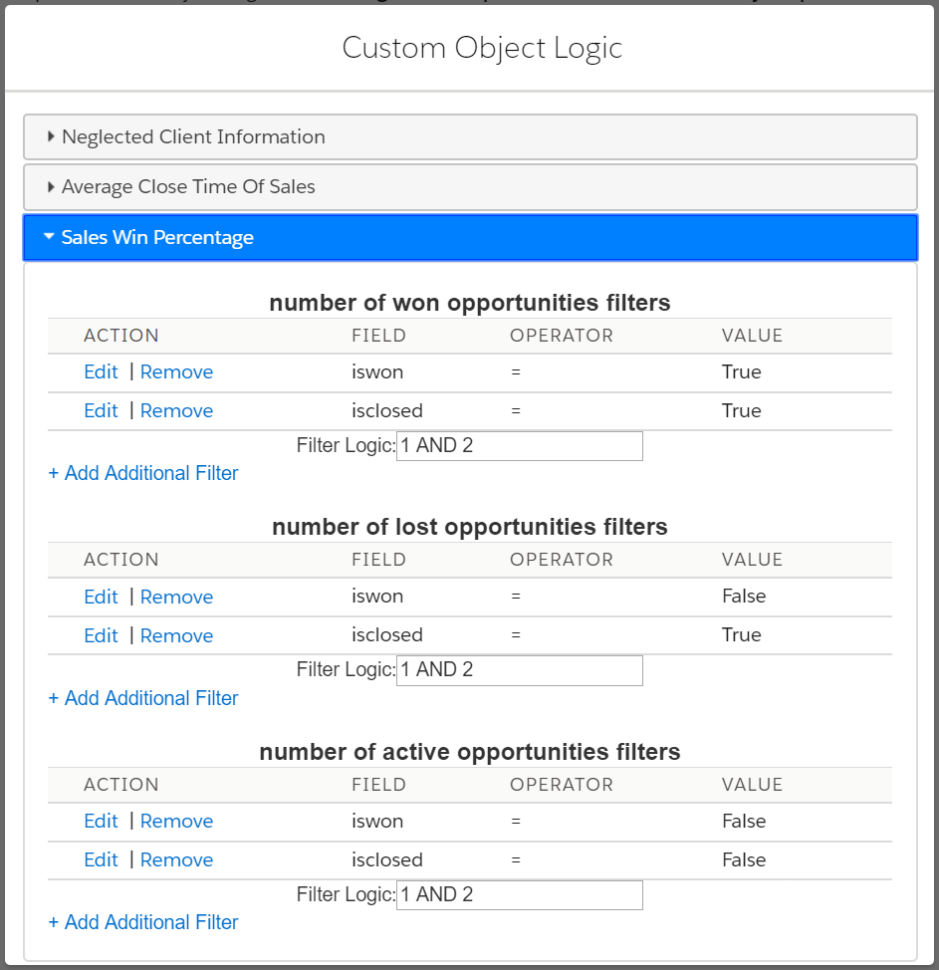Viewport: 939px width, 970px height.
Task: Add additional filter to active opportunities
Action: [x=143, y=922]
